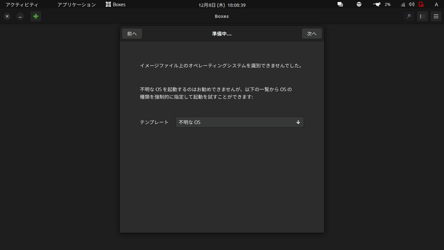This screenshot has height=250, width=444.
Task: Switch Boxes to list view
Action: [x=422, y=16]
